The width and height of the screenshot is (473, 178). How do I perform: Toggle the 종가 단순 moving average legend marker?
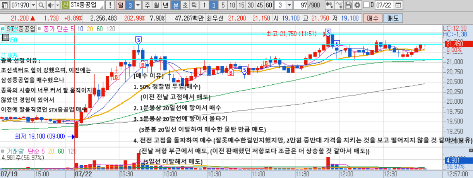[40, 29]
